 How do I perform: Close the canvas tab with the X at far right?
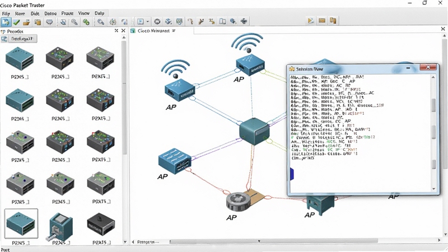tap(443, 29)
